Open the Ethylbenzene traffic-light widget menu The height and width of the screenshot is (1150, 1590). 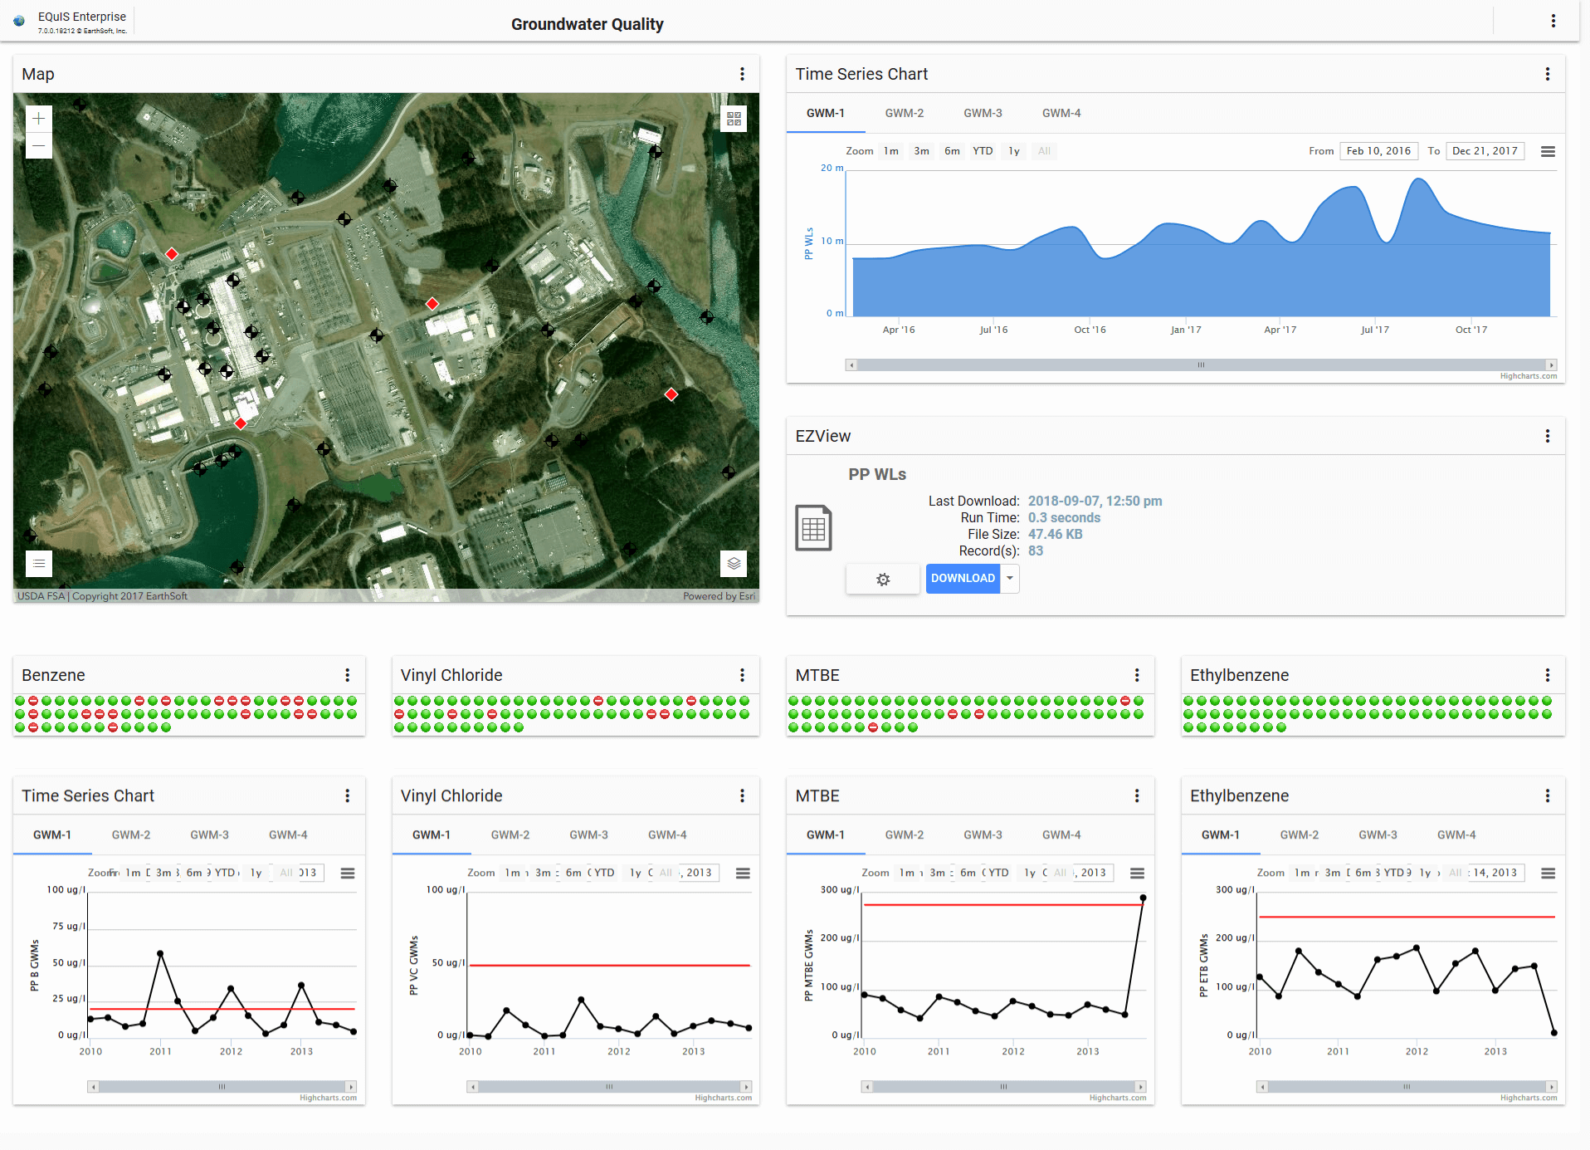(1547, 675)
